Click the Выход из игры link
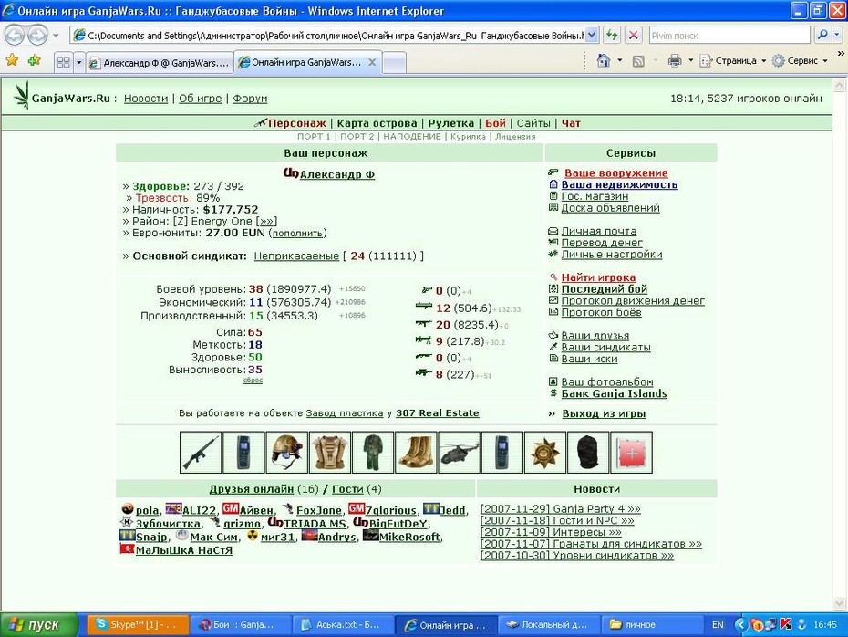The width and height of the screenshot is (848, 637). [x=605, y=414]
